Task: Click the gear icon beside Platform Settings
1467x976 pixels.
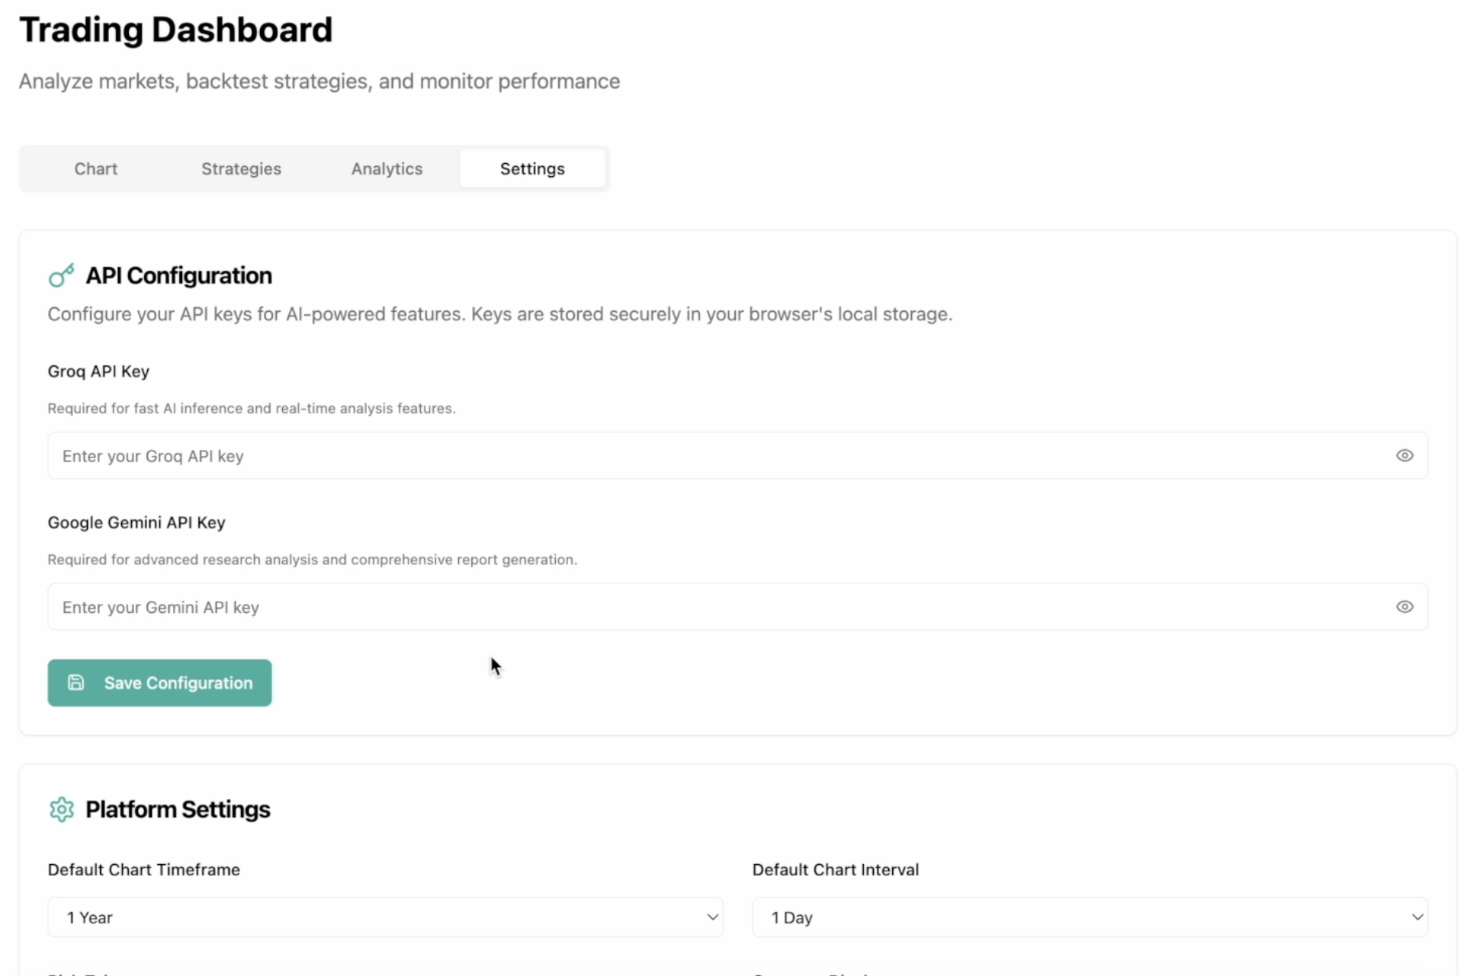Action: 62,809
